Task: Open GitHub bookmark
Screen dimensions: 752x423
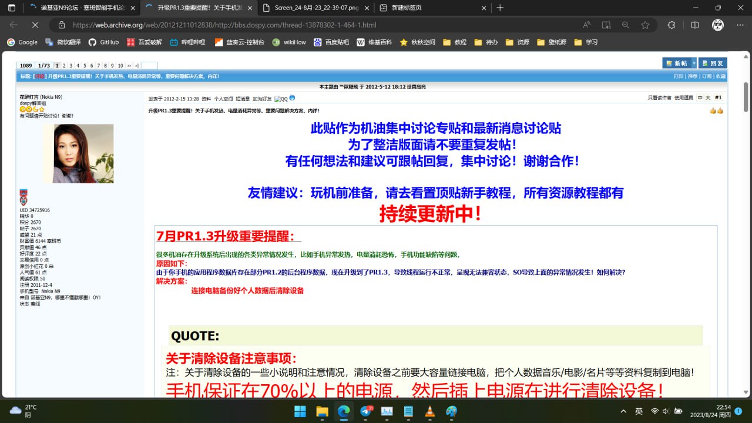Action: pyautogui.click(x=103, y=42)
